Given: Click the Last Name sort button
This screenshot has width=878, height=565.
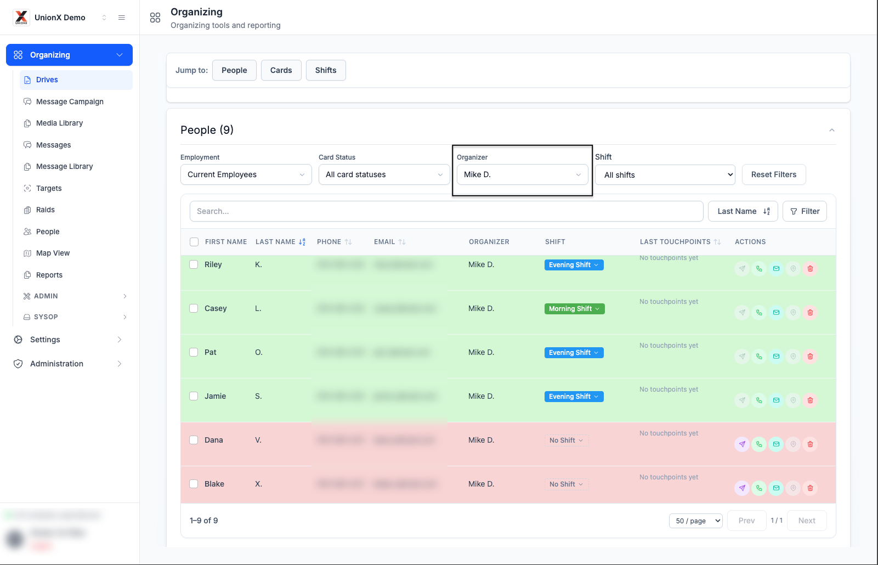Looking at the screenshot, I should pos(743,211).
